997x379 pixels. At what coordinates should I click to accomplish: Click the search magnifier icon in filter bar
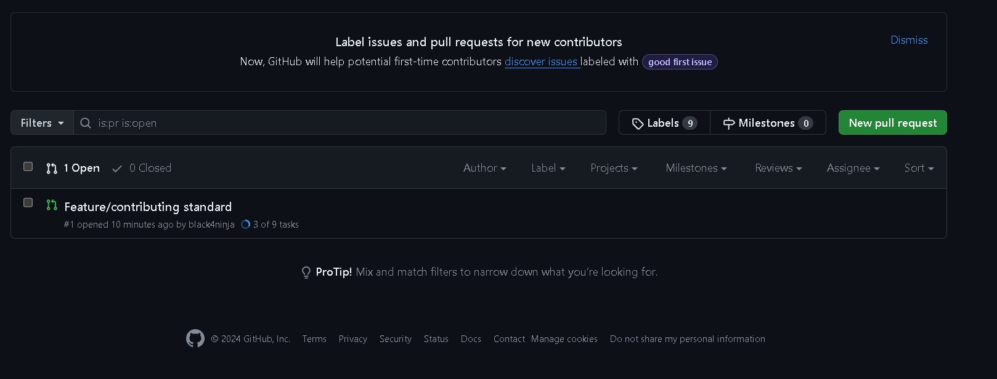[86, 123]
